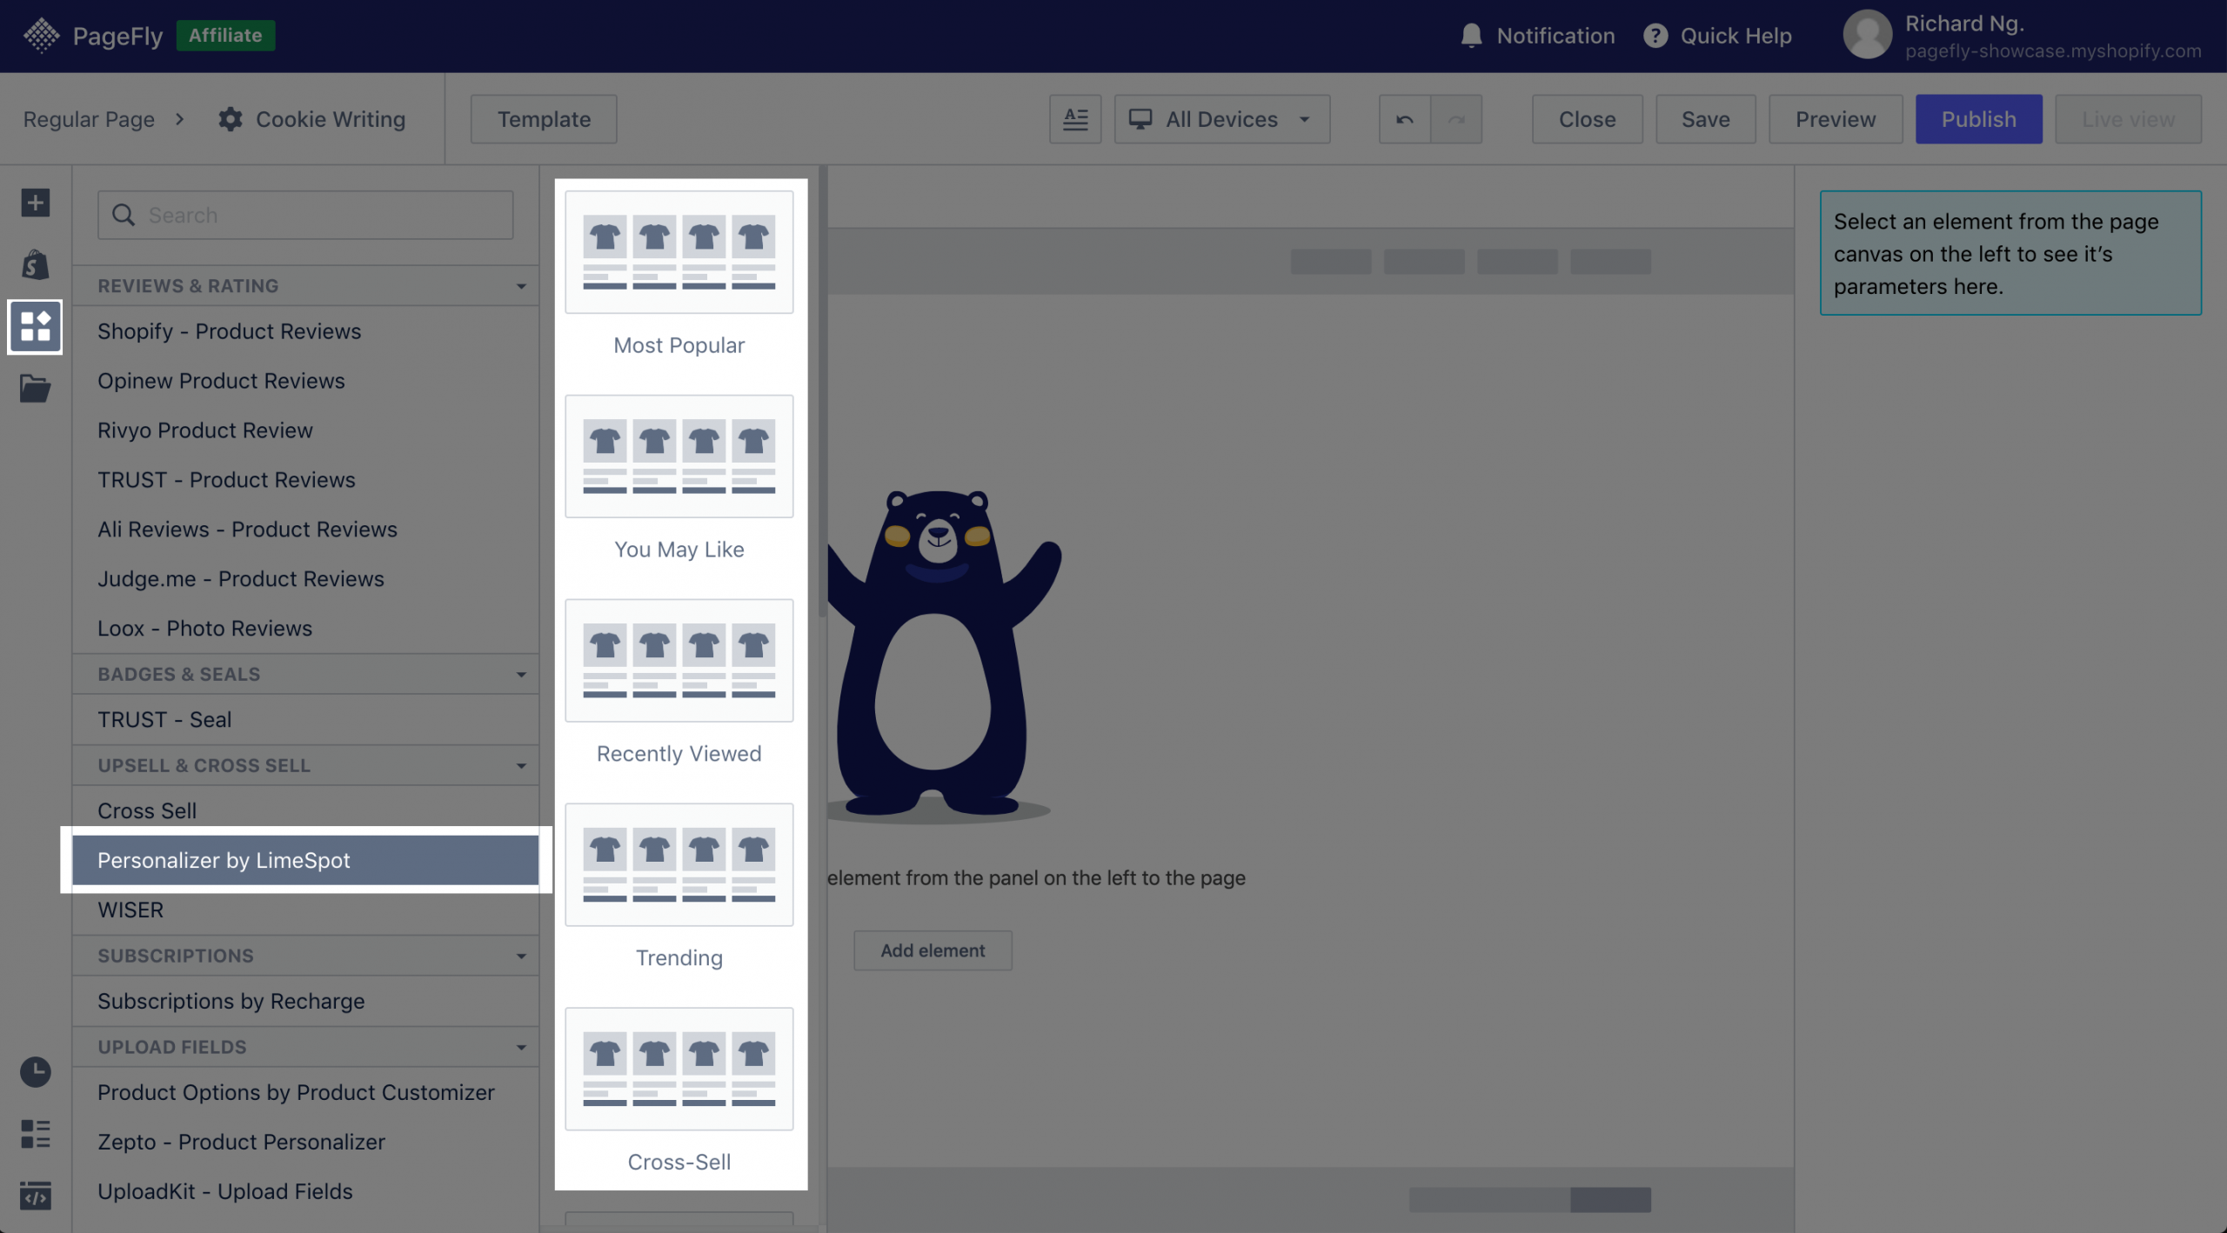Collapse the Upsell & Cross Sell section
This screenshot has width=2227, height=1233.
coord(521,766)
